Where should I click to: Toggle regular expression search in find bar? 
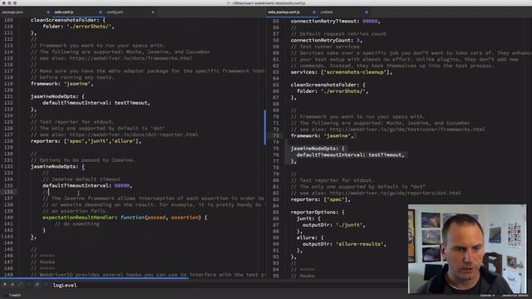point(5,284)
